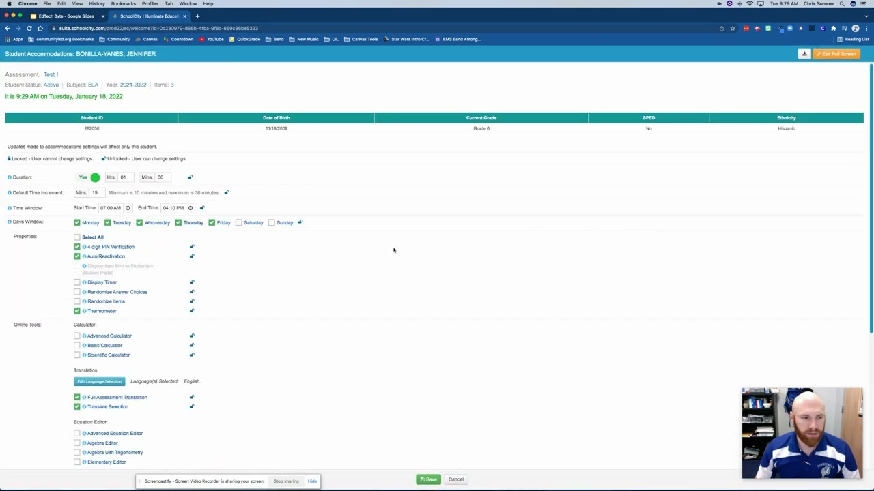The width and height of the screenshot is (874, 491).
Task: Click padlock for Full Assessment Translation
Action: pos(192,397)
